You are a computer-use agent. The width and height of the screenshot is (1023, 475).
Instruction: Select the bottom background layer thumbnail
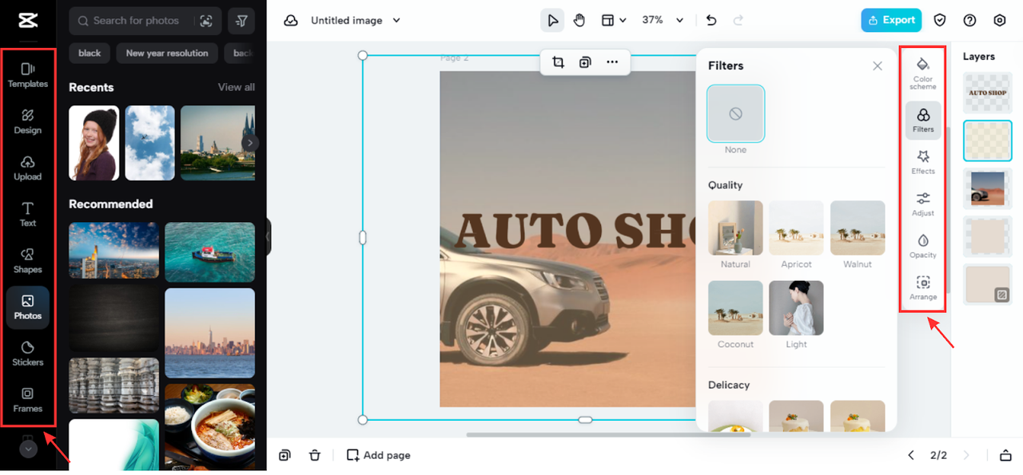click(x=988, y=284)
